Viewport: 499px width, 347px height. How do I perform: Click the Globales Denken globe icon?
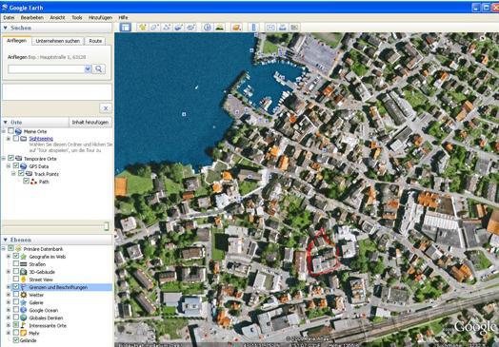pos(24,318)
